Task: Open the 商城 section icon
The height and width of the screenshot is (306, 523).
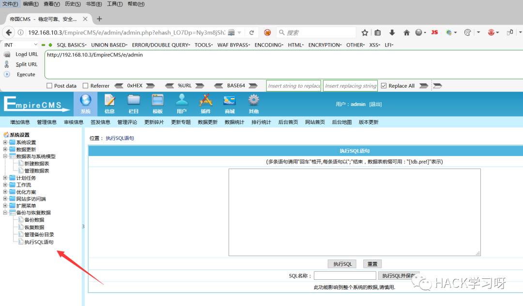Action: [230, 104]
